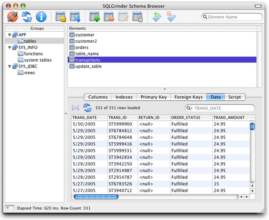
Task: Refresh schema using the top toolbar arrows
Action: [x=27, y=17]
